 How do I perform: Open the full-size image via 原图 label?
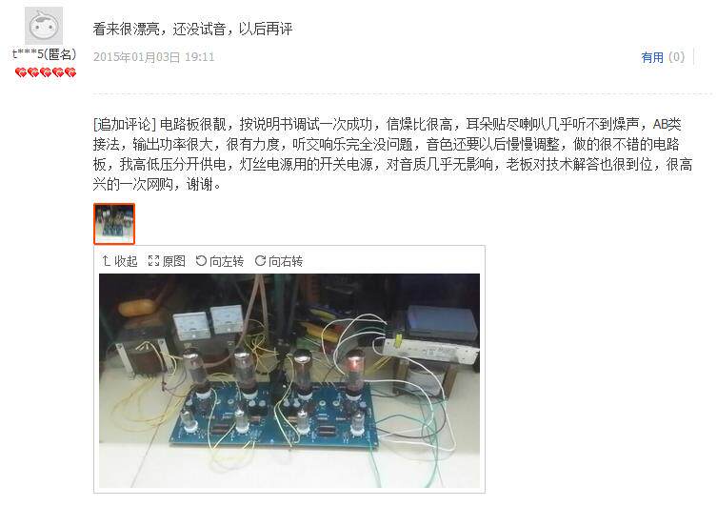point(173,261)
